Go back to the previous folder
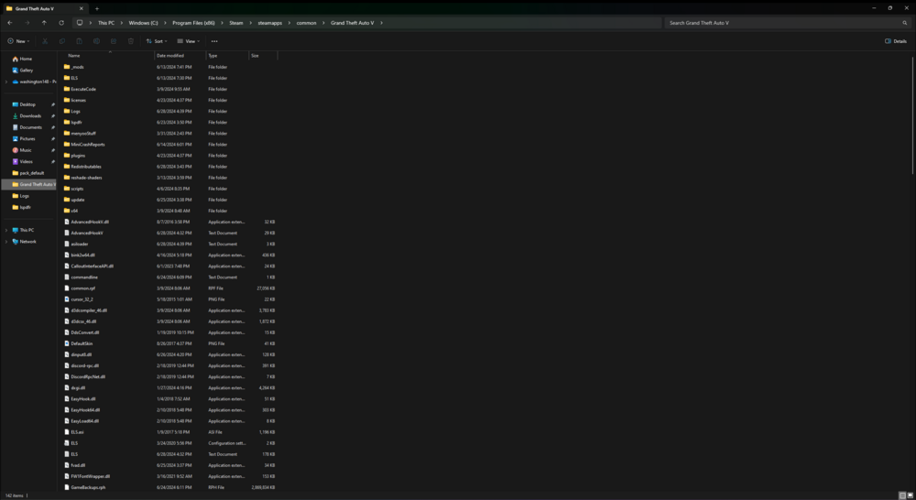The height and width of the screenshot is (500, 916). click(x=10, y=23)
